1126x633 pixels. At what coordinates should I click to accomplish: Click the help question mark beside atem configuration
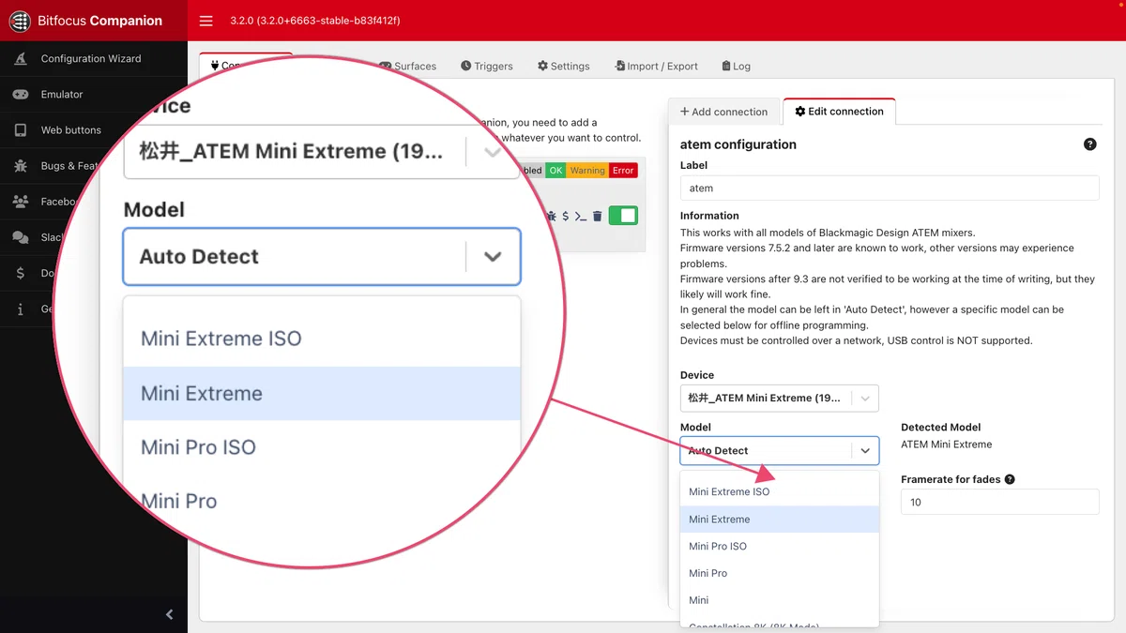[1089, 144]
